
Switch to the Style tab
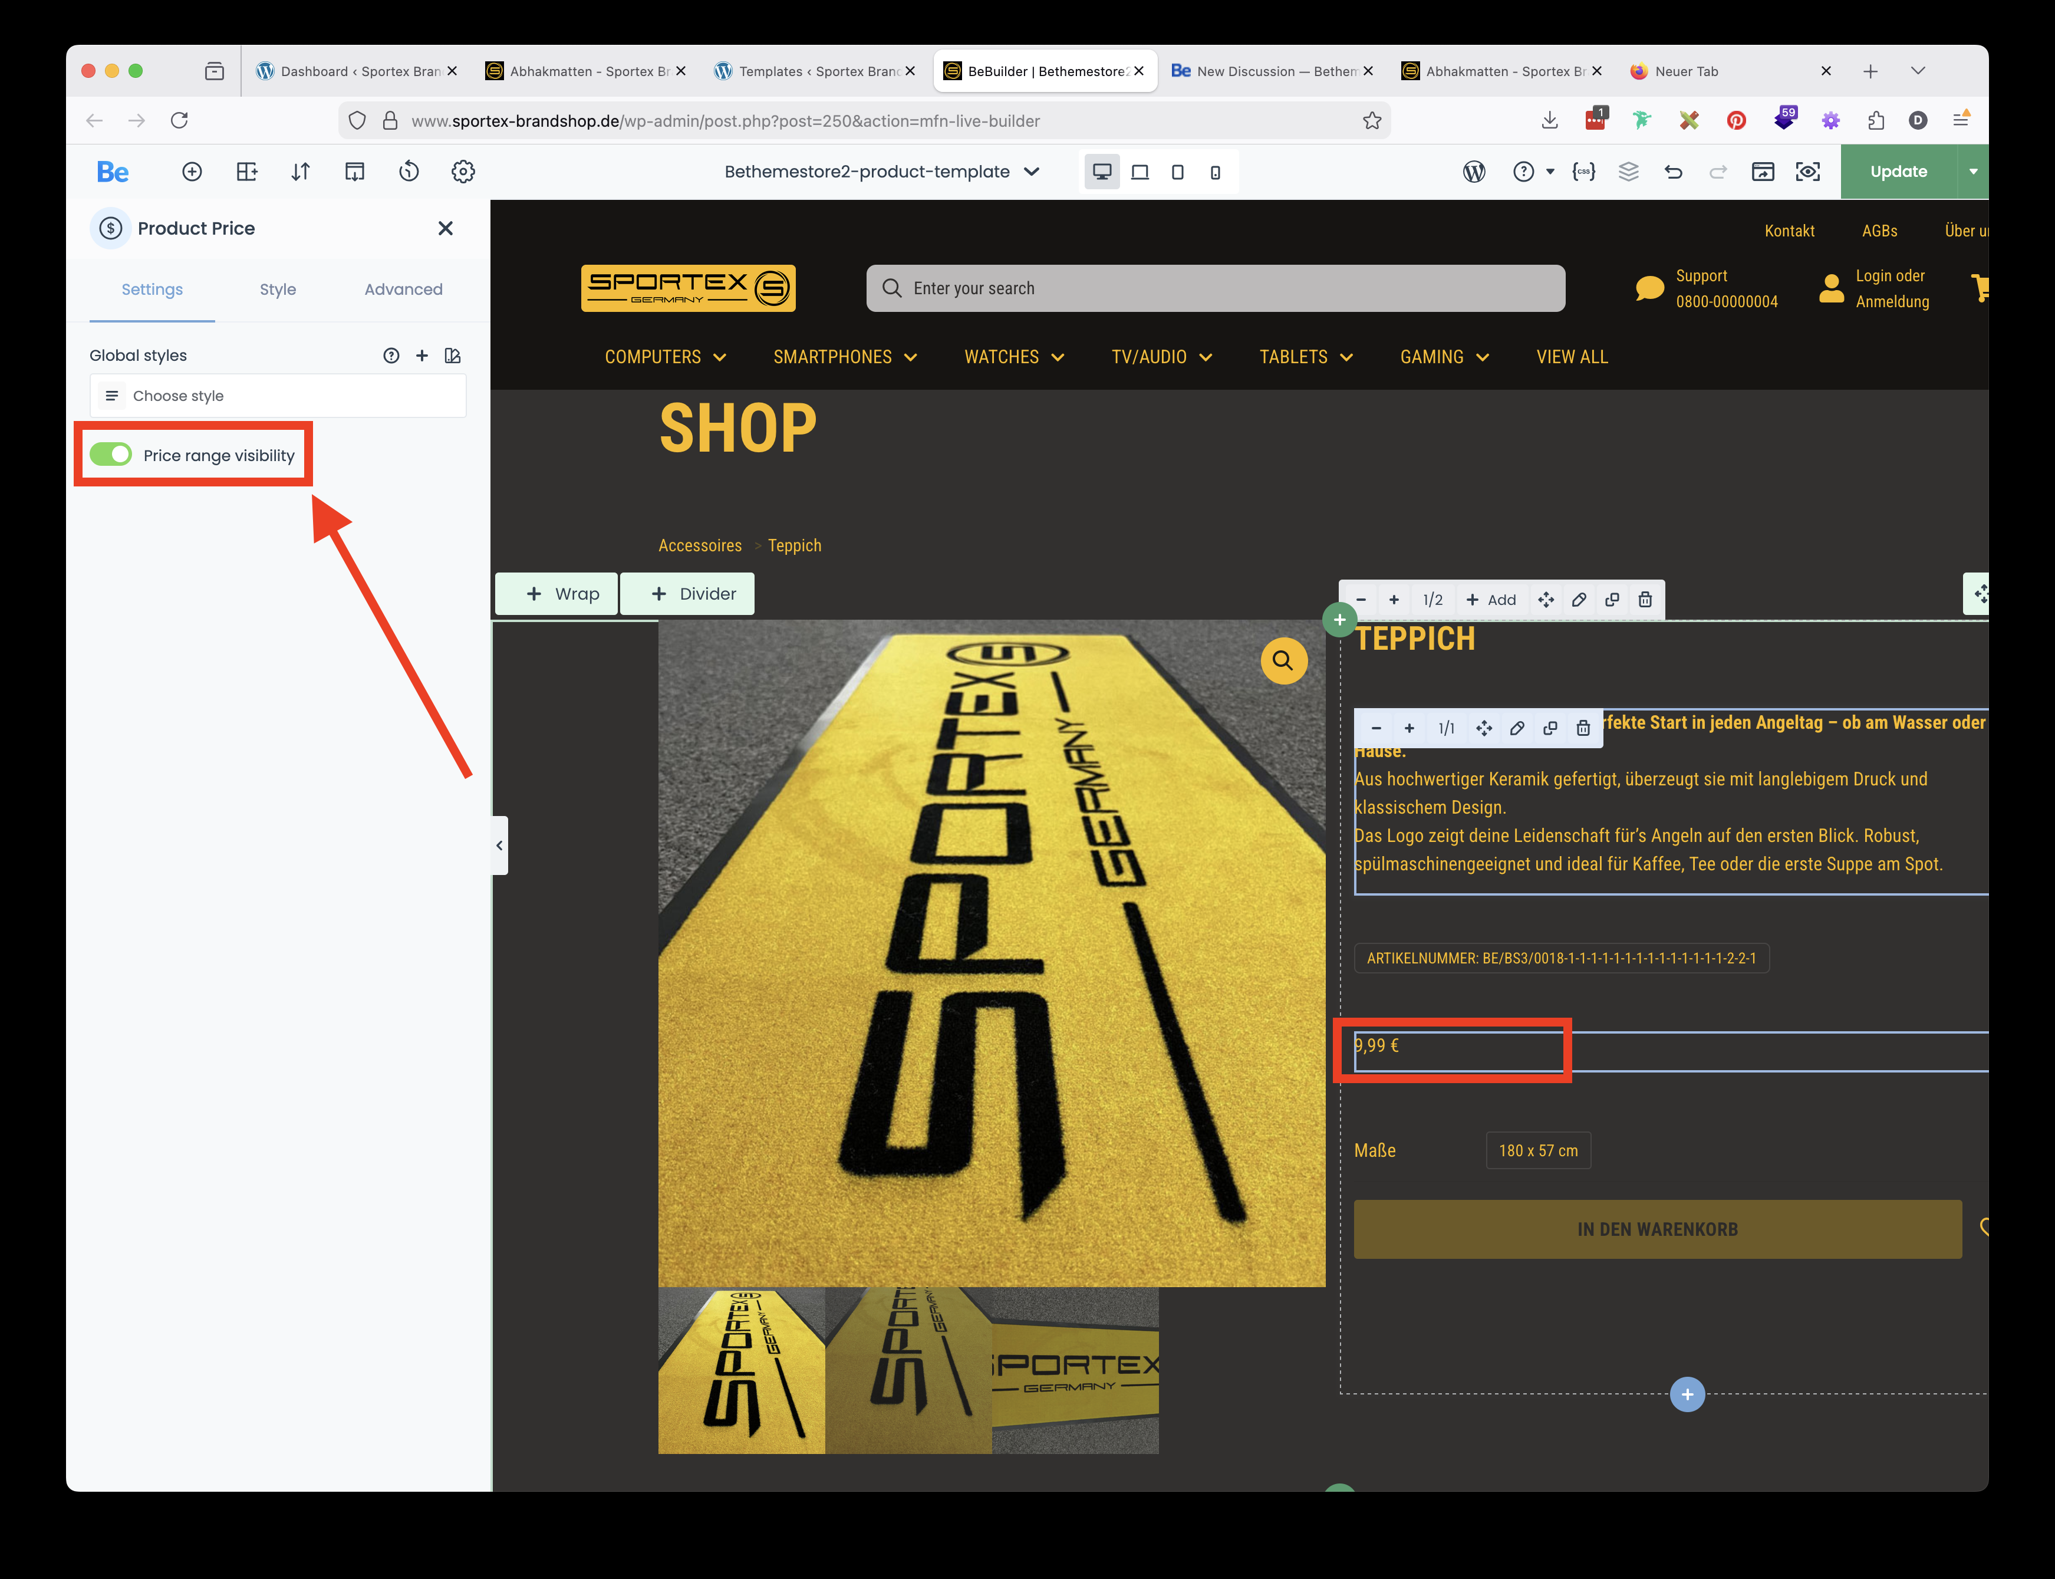(277, 290)
